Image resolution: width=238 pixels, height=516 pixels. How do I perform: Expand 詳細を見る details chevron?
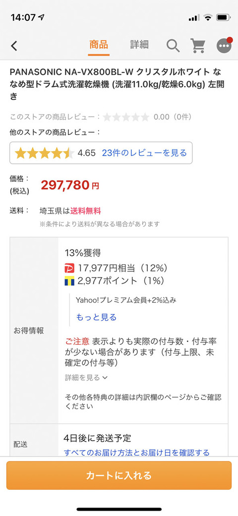click(x=86, y=378)
